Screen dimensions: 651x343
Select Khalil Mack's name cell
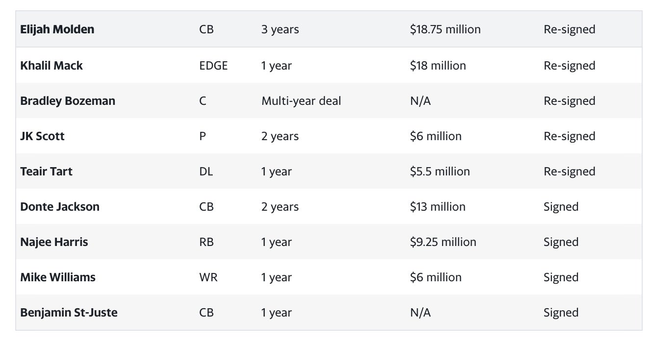[x=51, y=66]
